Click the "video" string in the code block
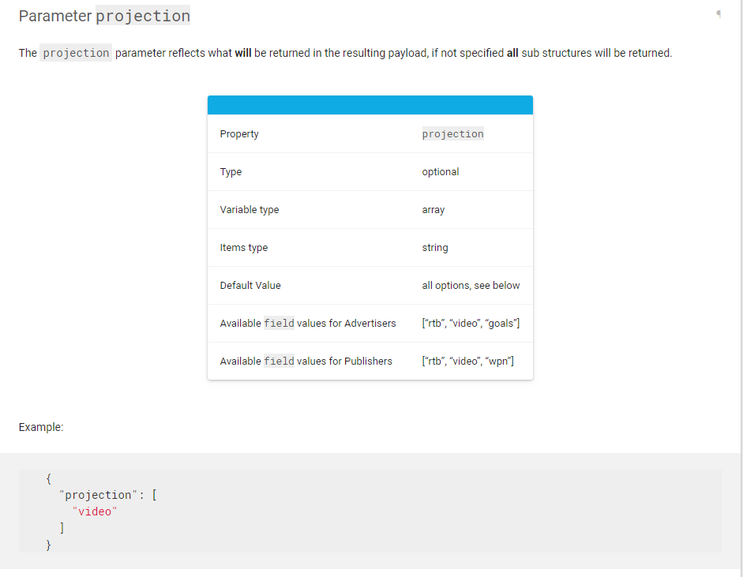 click(x=94, y=511)
